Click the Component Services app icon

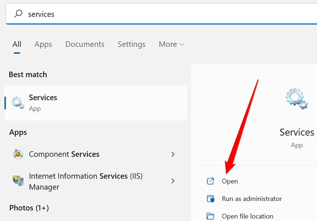pyautogui.click(x=18, y=154)
